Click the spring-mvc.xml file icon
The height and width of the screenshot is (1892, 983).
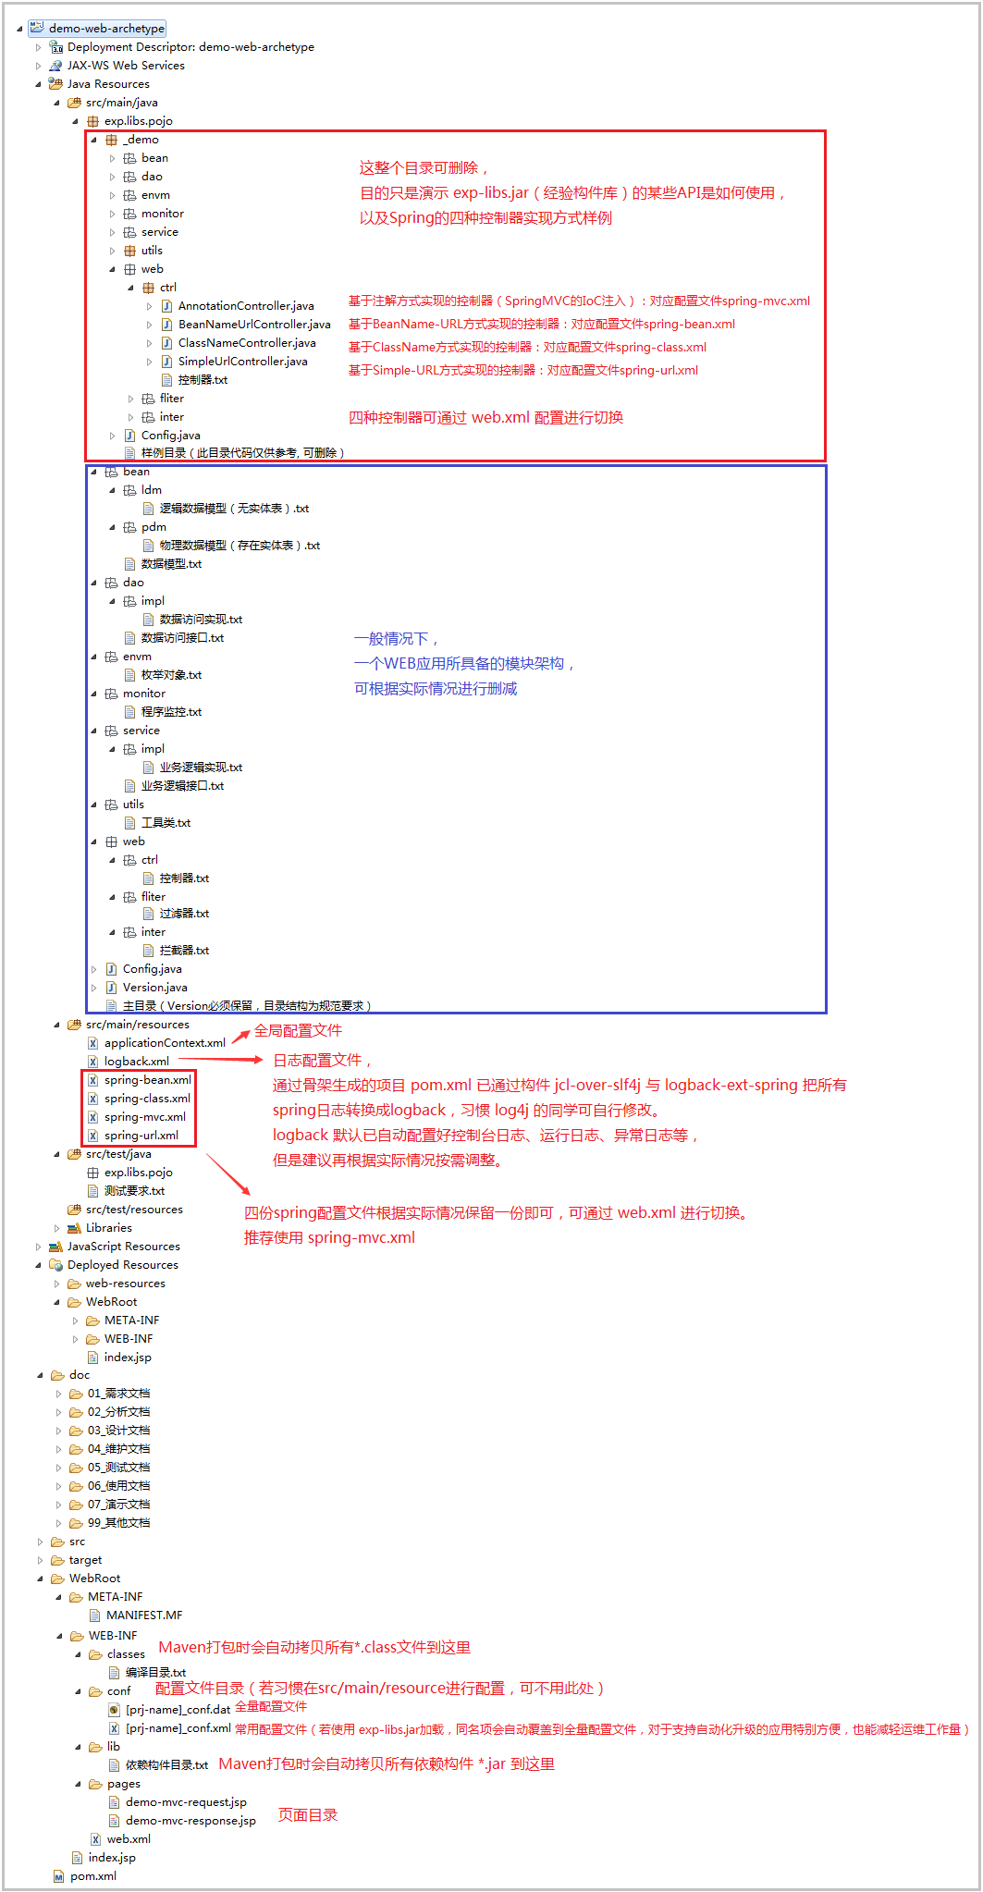(92, 1116)
